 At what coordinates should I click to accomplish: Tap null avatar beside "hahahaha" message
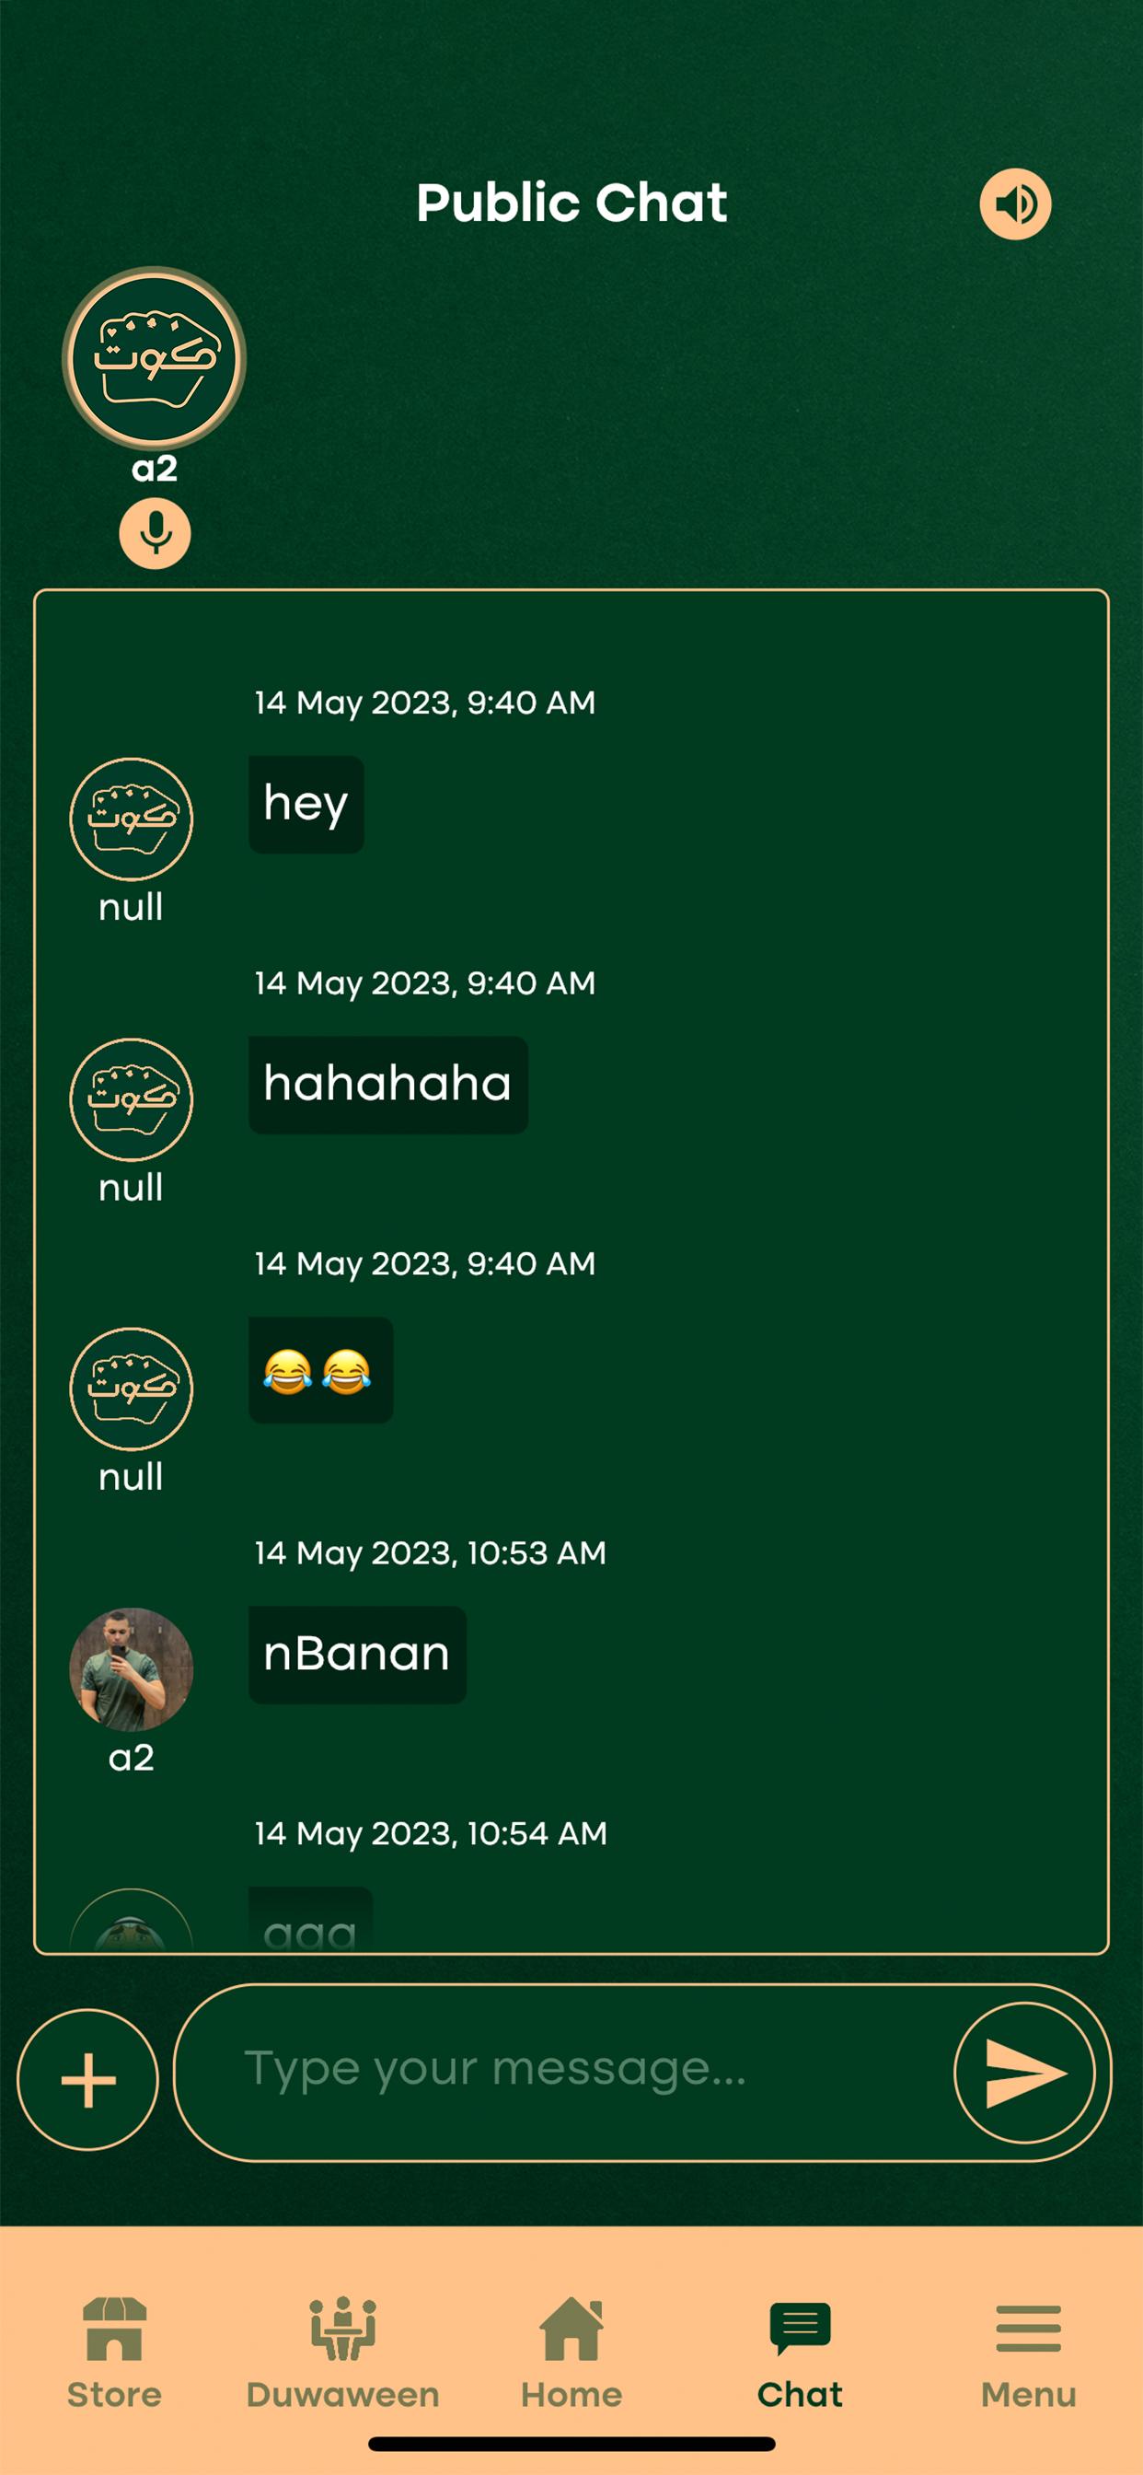coord(132,1100)
